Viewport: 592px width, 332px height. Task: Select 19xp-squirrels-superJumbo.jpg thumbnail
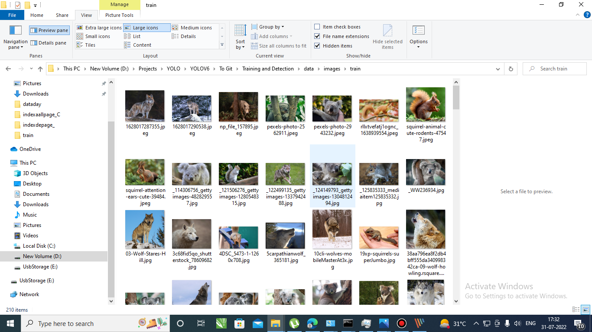[379, 237]
